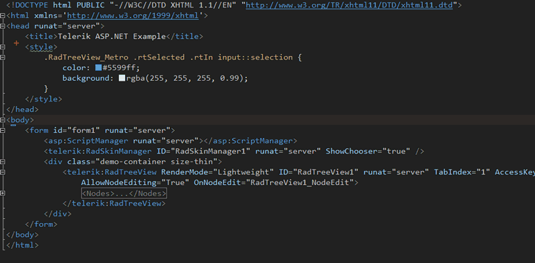Open the www.w3.org/1999/xhtml namespace link

[x=132, y=15]
